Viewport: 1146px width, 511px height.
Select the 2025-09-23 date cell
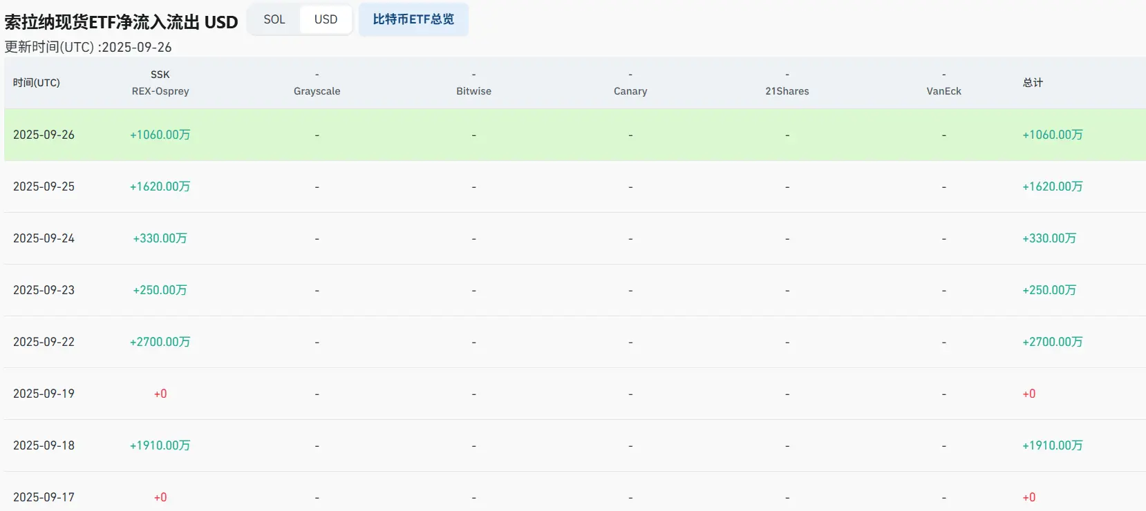coord(44,290)
